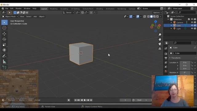The width and height of the screenshot is (197, 111).
Task: Select the Measure tool
Action: click(x=4, y=62)
